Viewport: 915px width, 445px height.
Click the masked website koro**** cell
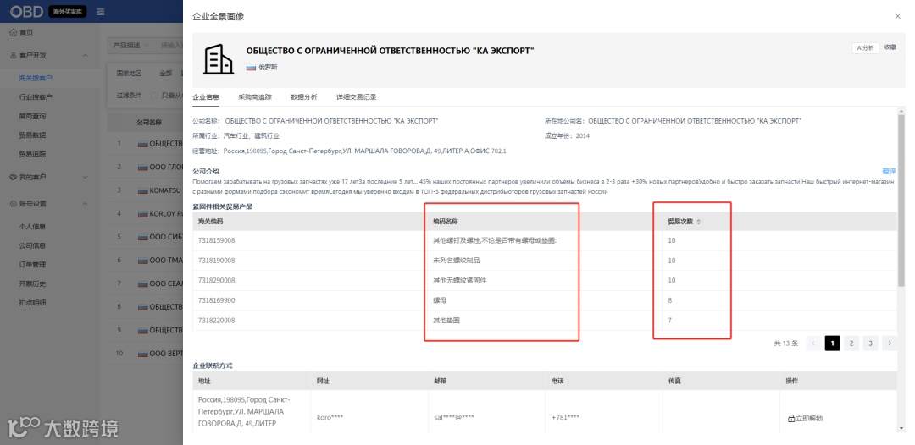[330, 418]
